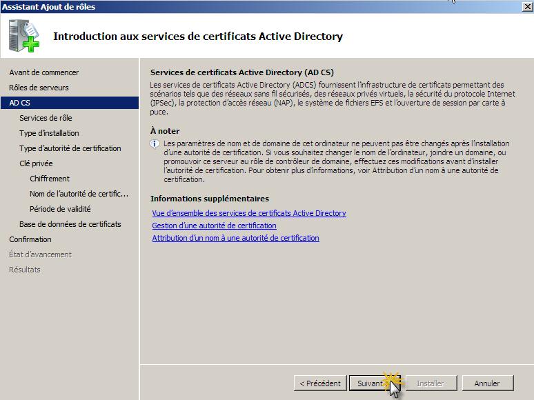The width and height of the screenshot is (534, 400).
Task: Click the information icon under À noter
Action: click(x=155, y=144)
